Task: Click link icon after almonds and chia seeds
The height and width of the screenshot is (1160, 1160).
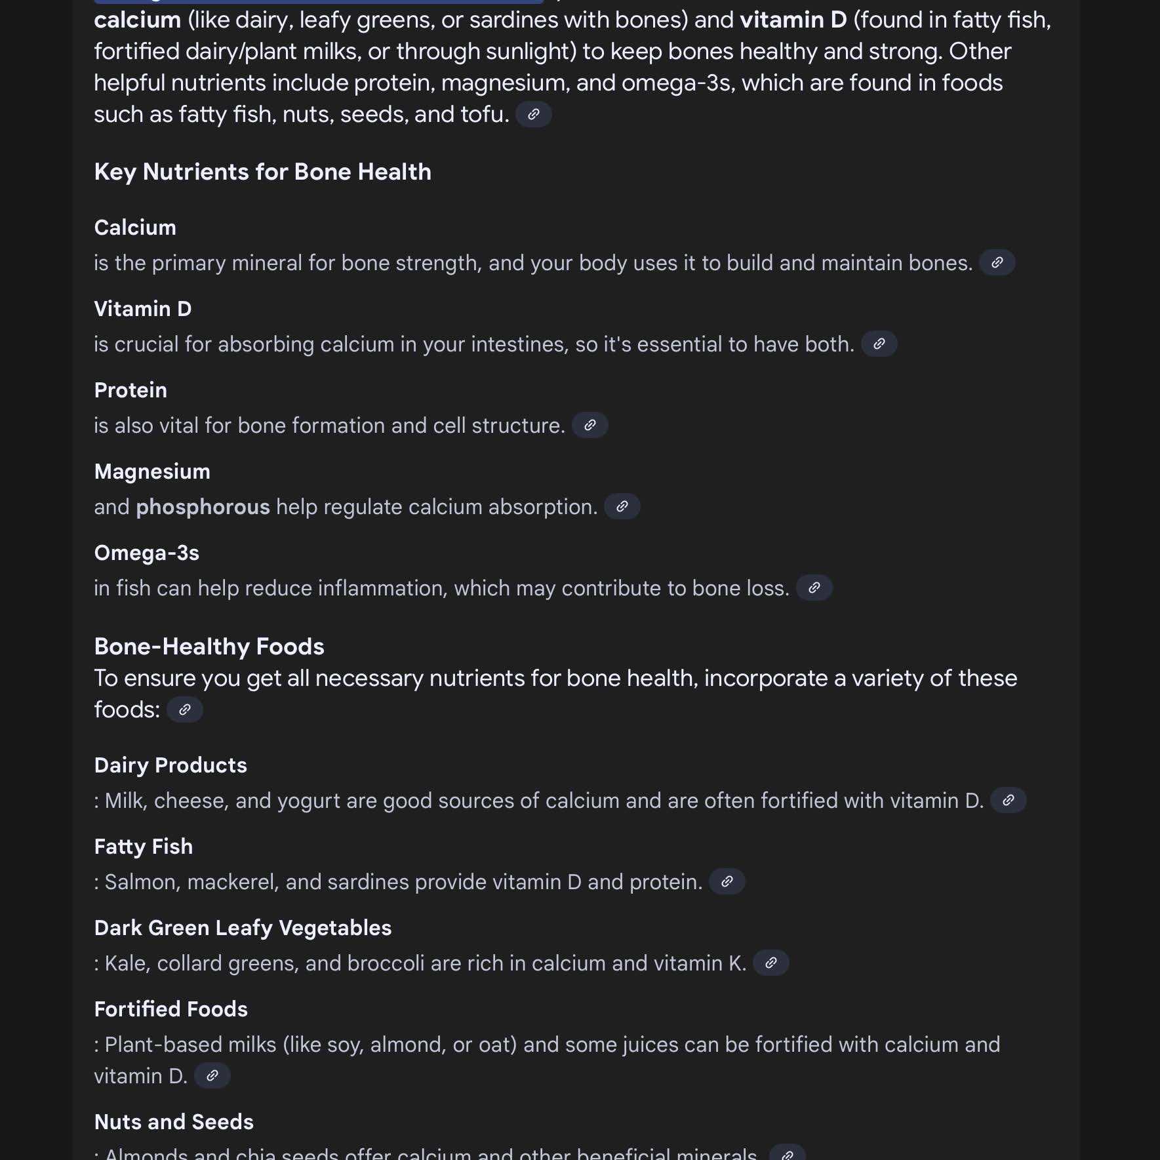Action: 788,1153
